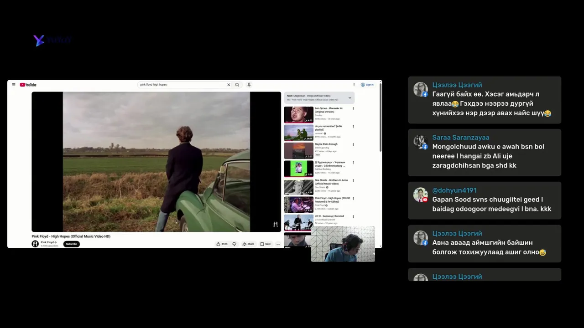The width and height of the screenshot is (584, 328).
Task: Click Saraa Saranzayaa's chat username
Action: 461,138
